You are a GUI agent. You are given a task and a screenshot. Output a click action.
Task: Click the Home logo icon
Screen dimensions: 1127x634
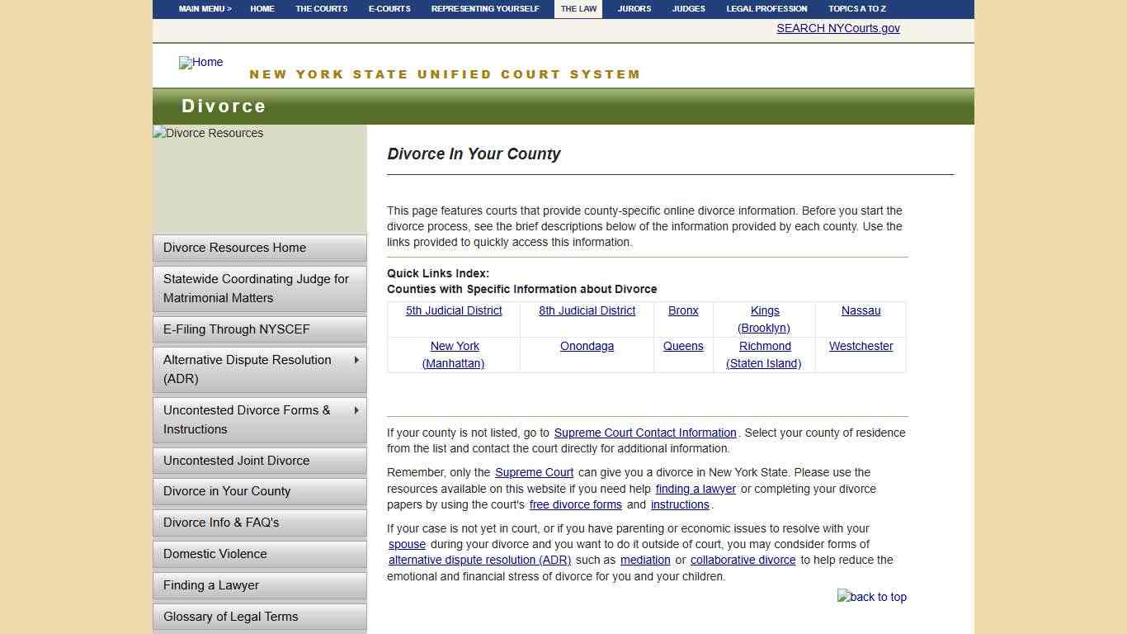click(200, 63)
